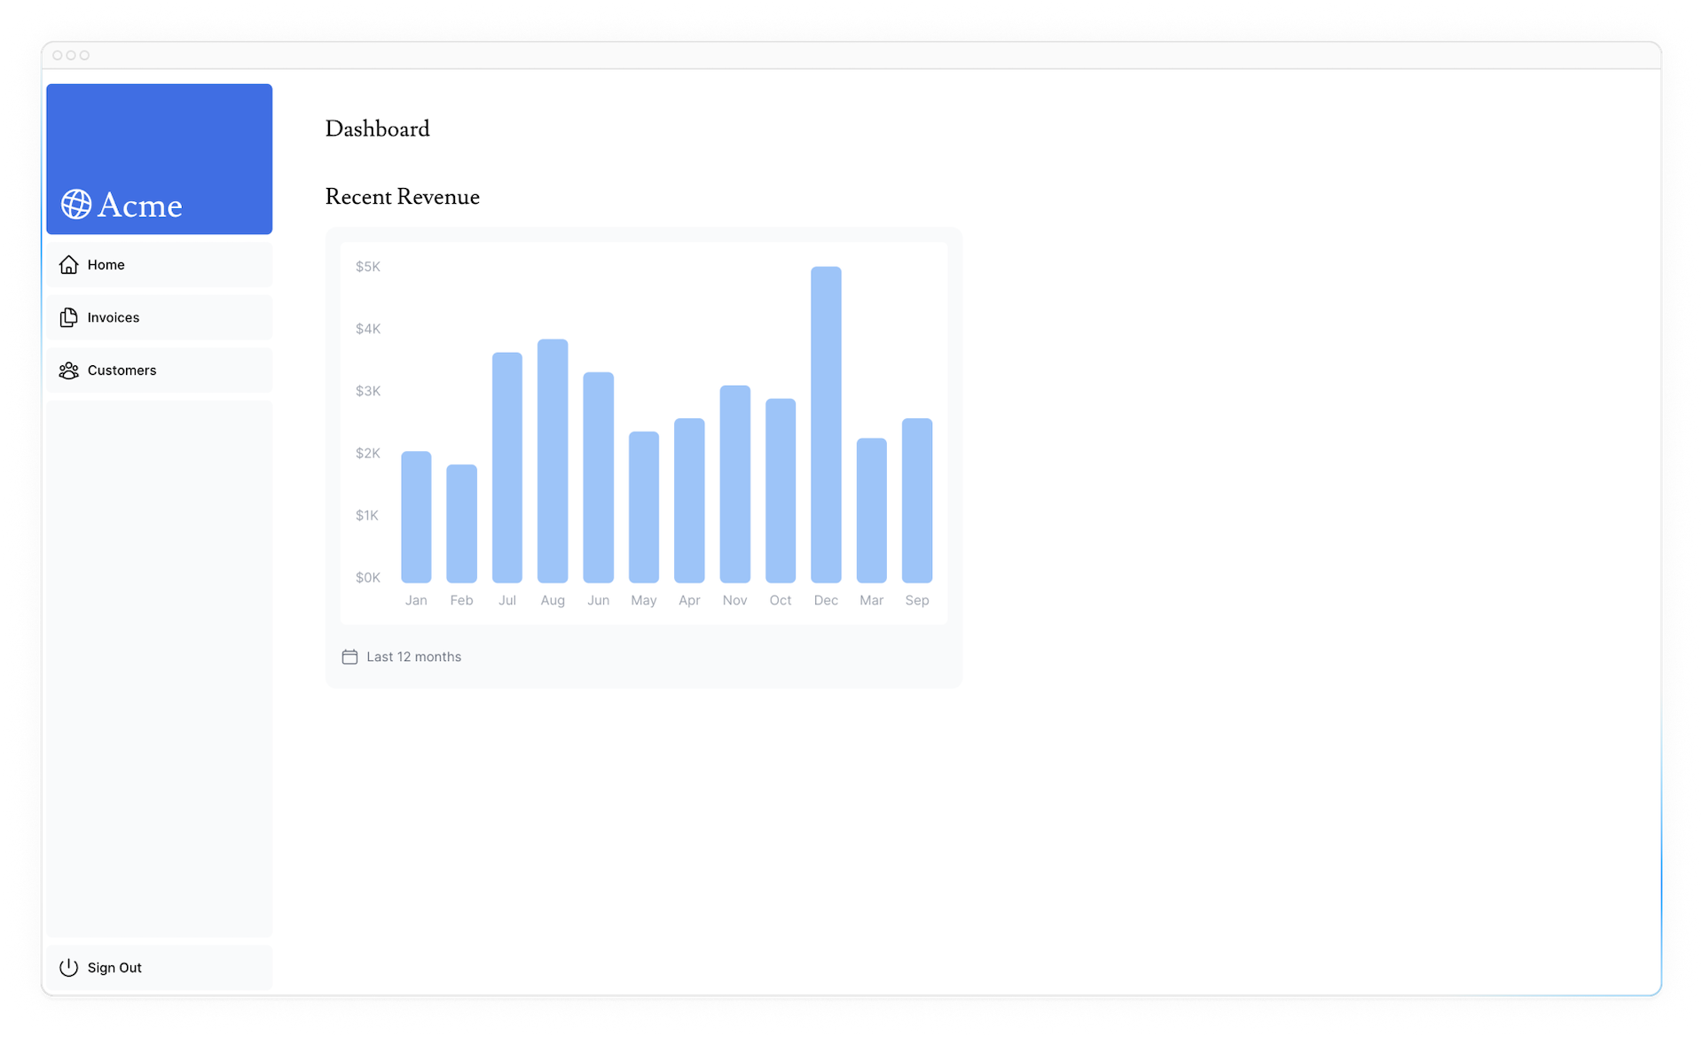Click the Aug bar in the chart
Image resolution: width=1703 pixels, height=1037 pixels.
click(x=553, y=461)
